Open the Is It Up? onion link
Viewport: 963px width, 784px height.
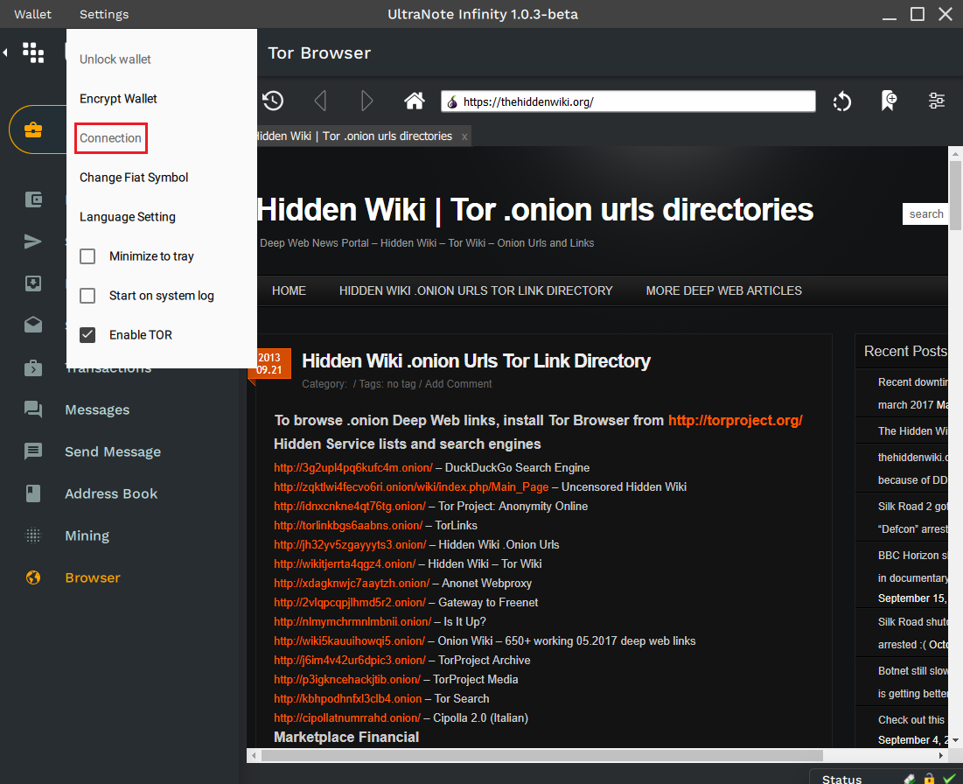click(x=352, y=622)
